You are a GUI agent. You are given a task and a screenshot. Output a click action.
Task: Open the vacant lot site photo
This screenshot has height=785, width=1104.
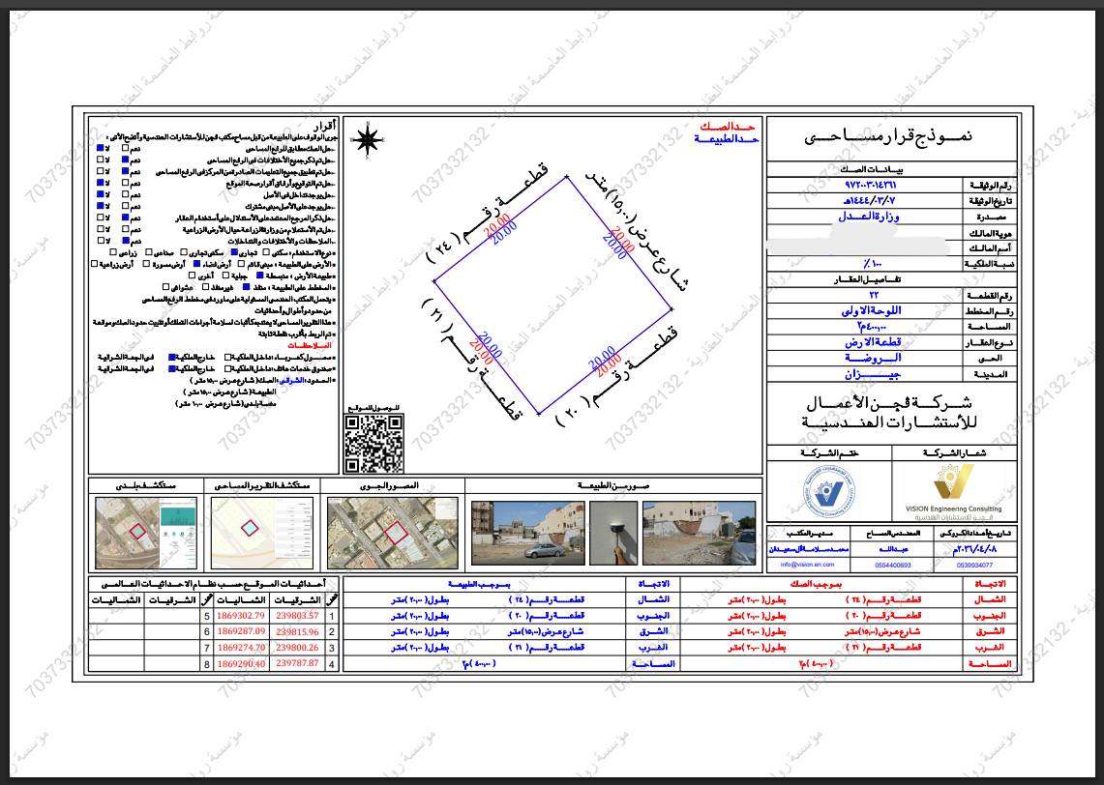click(x=700, y=533)
